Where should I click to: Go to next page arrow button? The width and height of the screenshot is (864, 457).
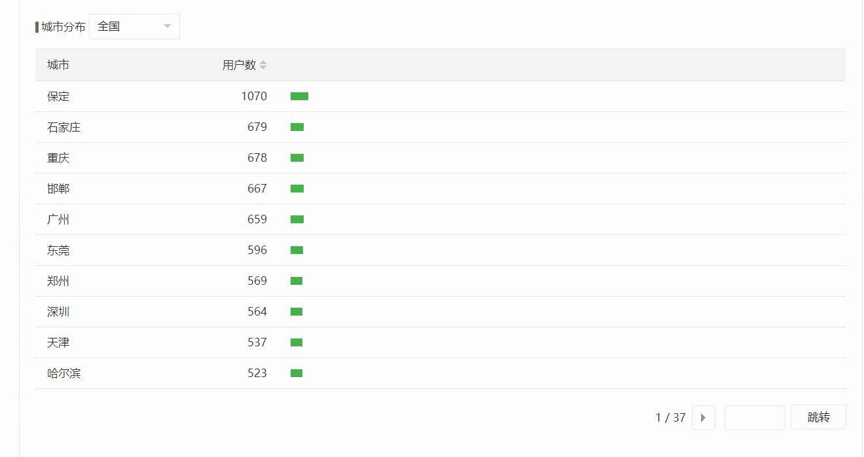pyautogui.click(x=703, y=418)
